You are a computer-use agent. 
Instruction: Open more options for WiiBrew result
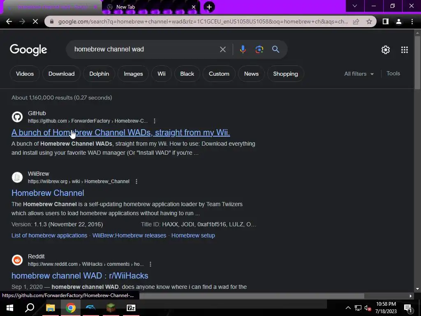[x=136, y=181]
